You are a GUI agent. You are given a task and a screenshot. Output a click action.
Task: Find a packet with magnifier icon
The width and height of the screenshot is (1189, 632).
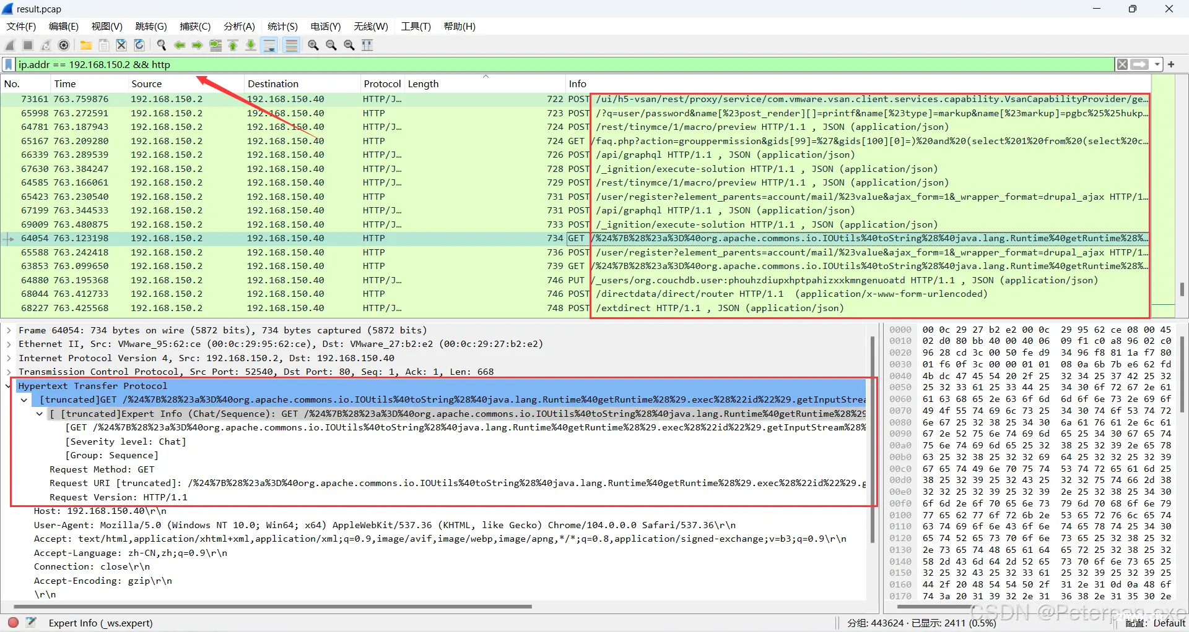162,45
